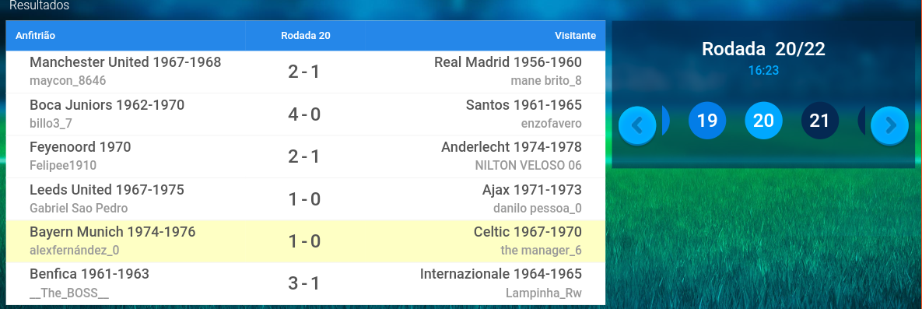Select the highlighted Bayern Munich 1974-1976 row
Screen dimensions: 922x309
click(x=306, y=241)
